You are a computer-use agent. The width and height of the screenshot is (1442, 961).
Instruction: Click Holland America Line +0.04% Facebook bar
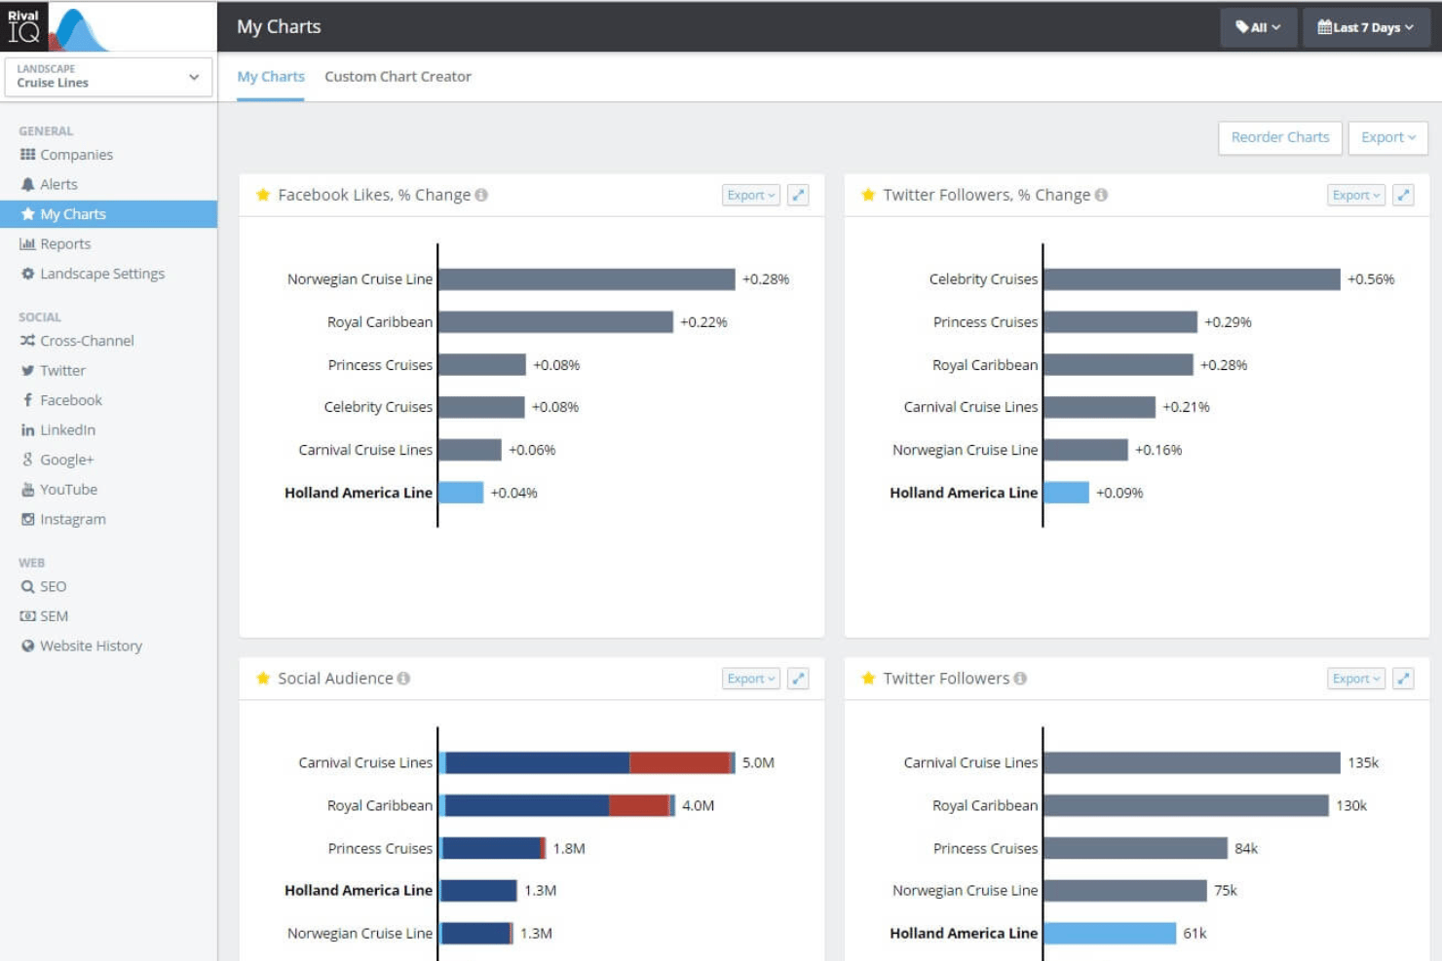pos(461,493)
